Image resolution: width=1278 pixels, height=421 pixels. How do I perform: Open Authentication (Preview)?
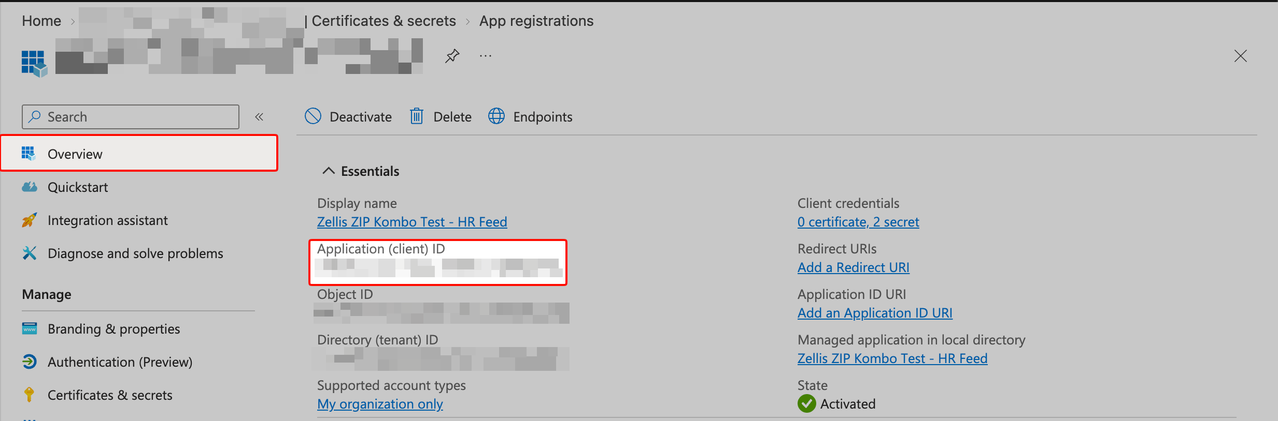(x=120, y=362)
